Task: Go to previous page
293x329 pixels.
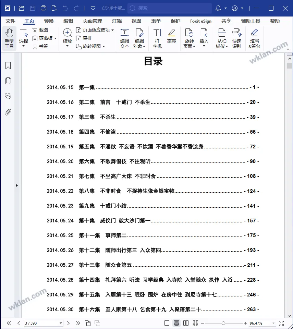Action: click(x=19, y=323)
